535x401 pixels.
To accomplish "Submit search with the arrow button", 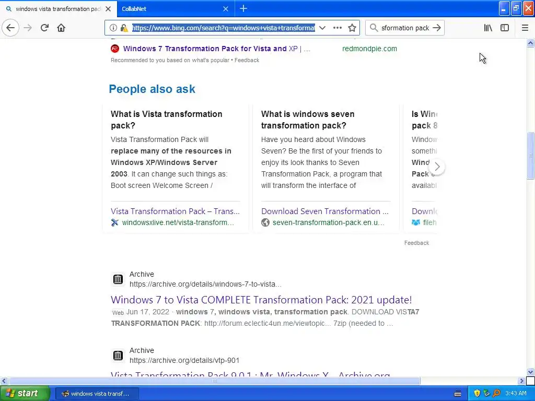I will (x=437, y=28).
